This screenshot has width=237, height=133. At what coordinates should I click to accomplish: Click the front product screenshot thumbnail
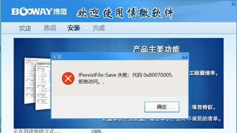click(x=43, y=87)
